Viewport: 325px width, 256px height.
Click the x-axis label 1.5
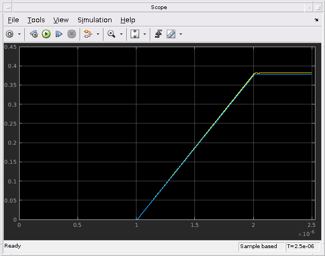click(194, 225)
